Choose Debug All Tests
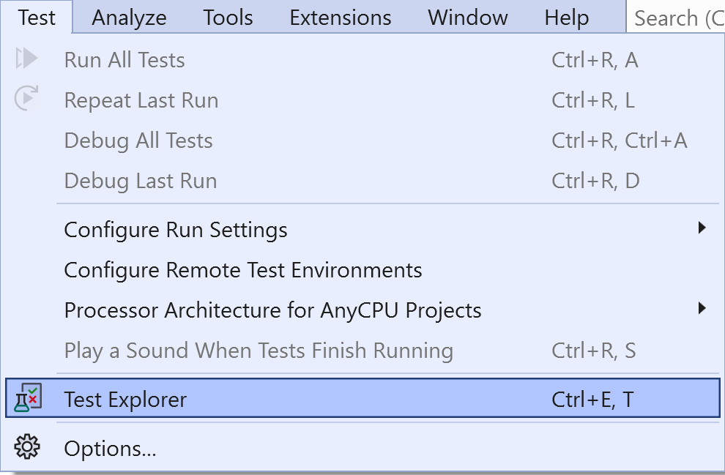The width and height of the screenshot is (725, 475). pos(138,141)
